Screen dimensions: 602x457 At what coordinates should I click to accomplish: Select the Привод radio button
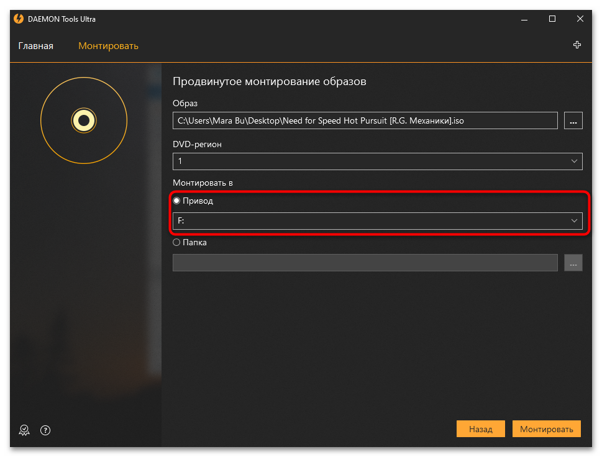pos(176,201)
